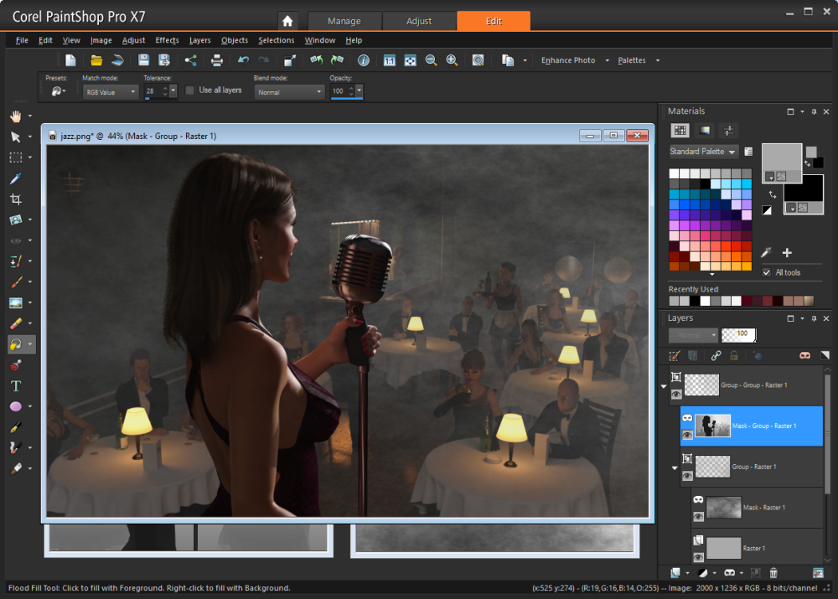Viewport: 838px width, 599px height.
Task: Click the Print icon
Action: click(x=216, y=60)
